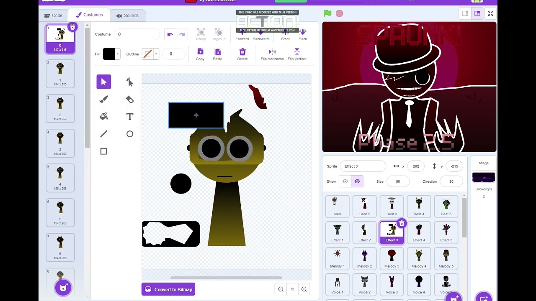
Task: Flip the selection horizontally
Action: [x=272, y=54]
